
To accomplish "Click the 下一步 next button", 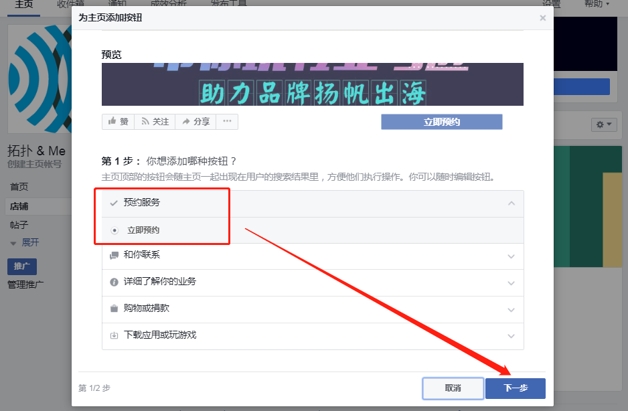I will (515, 388).
